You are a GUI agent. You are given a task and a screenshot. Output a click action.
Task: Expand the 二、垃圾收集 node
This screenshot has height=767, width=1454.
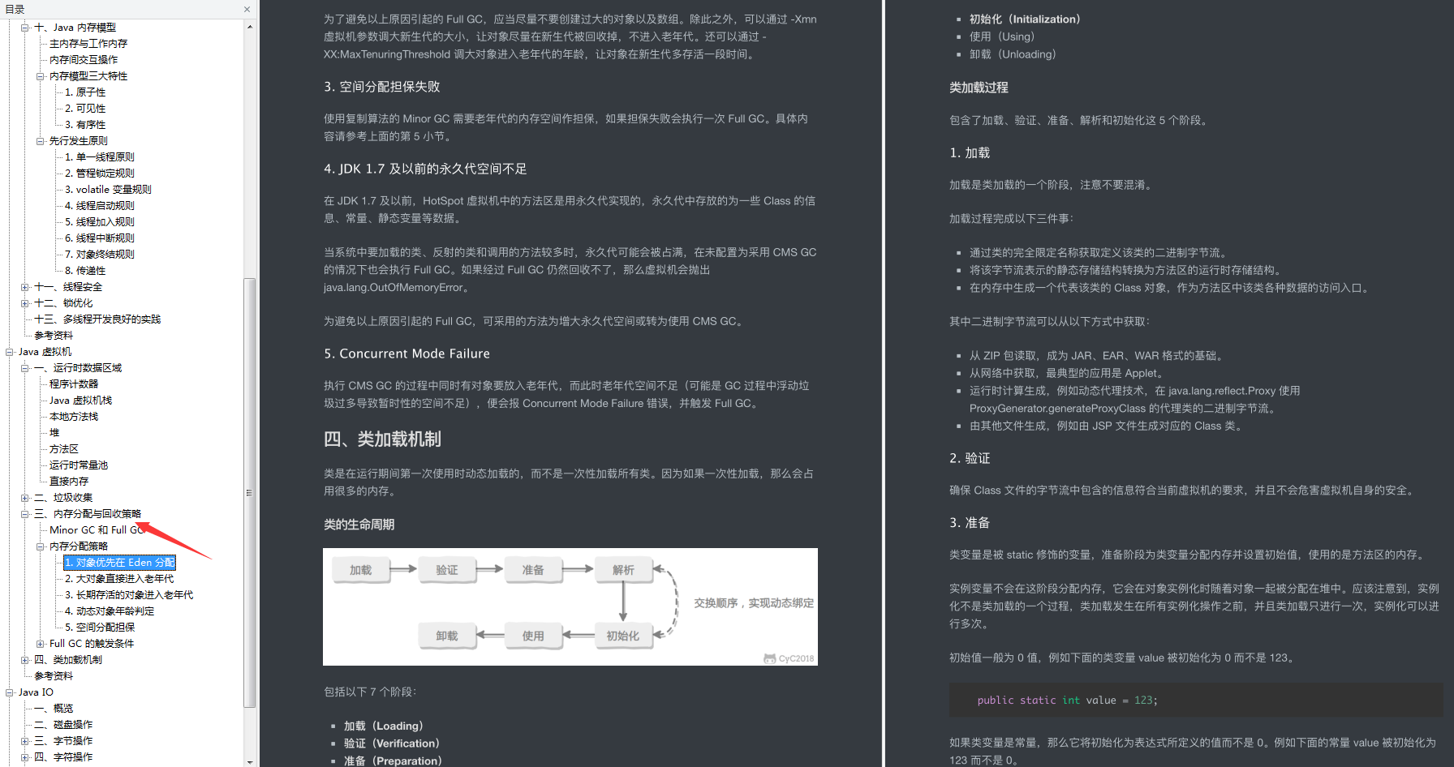(x=25, y=498)
